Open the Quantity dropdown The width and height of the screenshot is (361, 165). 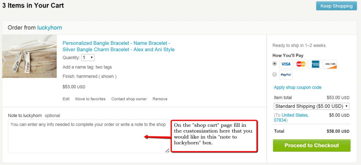[x=88, y=58]
